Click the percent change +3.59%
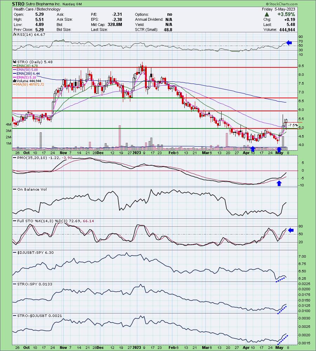The height and width of the screenshot is (351, 316). [x=286, y=14]
